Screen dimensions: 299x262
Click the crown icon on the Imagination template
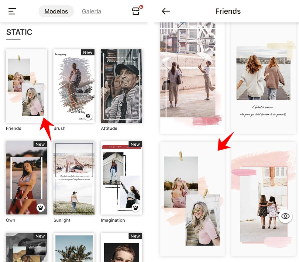136,208
